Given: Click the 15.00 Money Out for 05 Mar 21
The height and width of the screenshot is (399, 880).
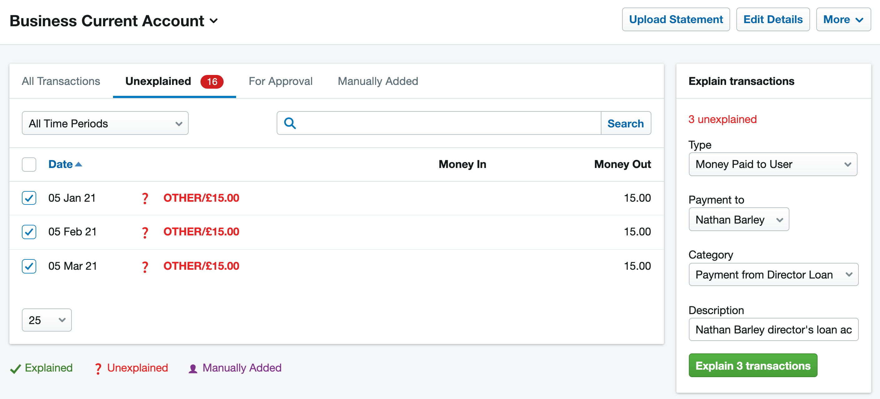Looking at the screenshot, I should (637, 266).
